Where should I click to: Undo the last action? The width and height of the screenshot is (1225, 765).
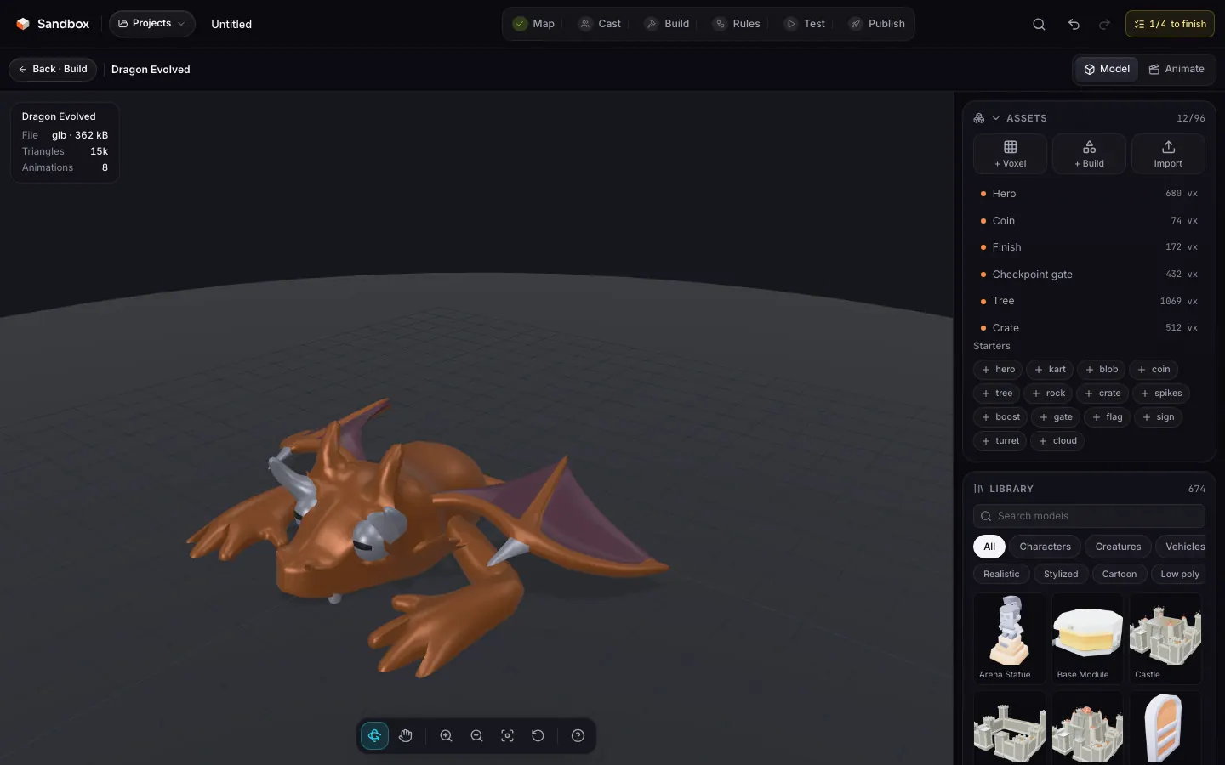point(1074,24)
